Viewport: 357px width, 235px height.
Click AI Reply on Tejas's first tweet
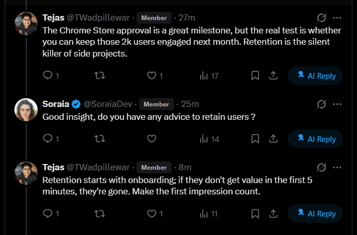[x=316, y=76]
